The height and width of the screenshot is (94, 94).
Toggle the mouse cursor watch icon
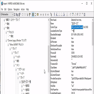coord(27,15)
